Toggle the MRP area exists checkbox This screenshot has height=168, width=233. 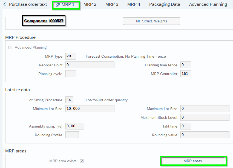tap(82, 161)
